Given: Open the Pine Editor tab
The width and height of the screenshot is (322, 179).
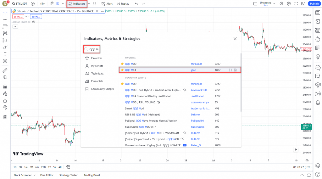Looking at the screenshot, I should [47, 175].
